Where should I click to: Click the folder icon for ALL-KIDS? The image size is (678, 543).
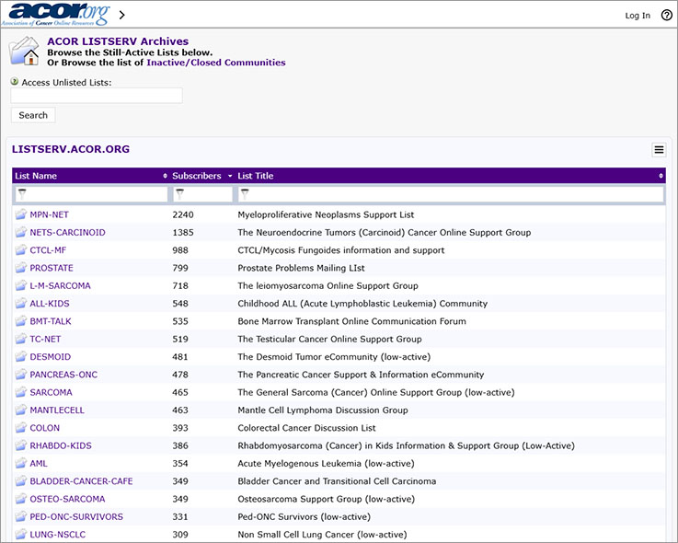pos(21,303)
